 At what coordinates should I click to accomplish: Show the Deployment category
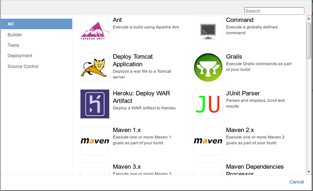pyautogui.click(x=20, y=56)
